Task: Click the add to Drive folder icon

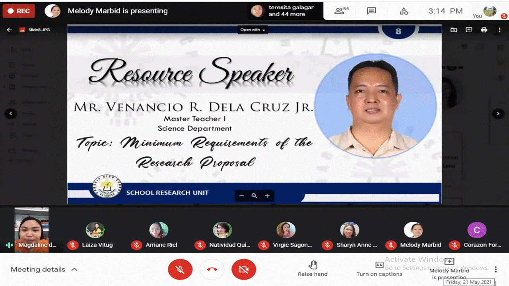Action: pyautogui.click(x=454, y=30)
